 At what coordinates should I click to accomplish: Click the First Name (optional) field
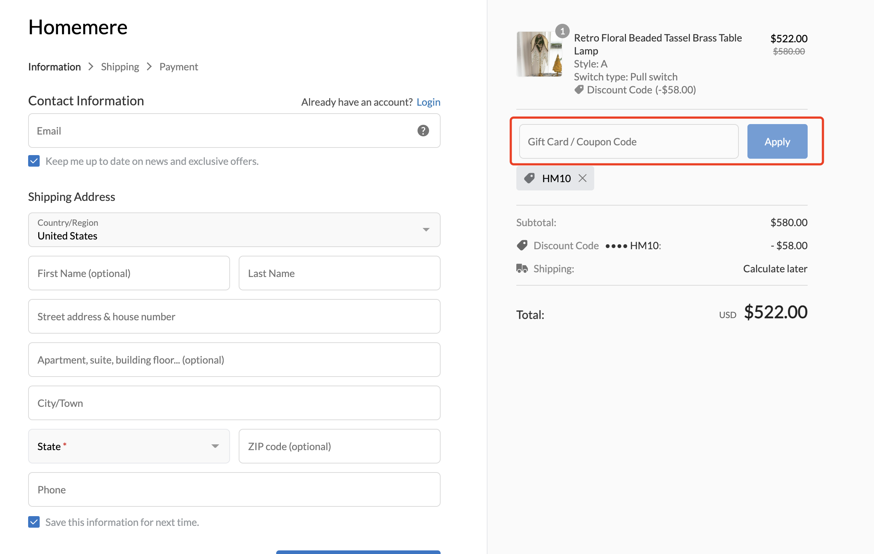pos(129,273)
